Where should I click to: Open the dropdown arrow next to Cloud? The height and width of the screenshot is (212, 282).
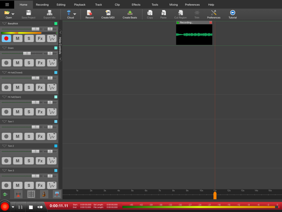pos(75,14)
